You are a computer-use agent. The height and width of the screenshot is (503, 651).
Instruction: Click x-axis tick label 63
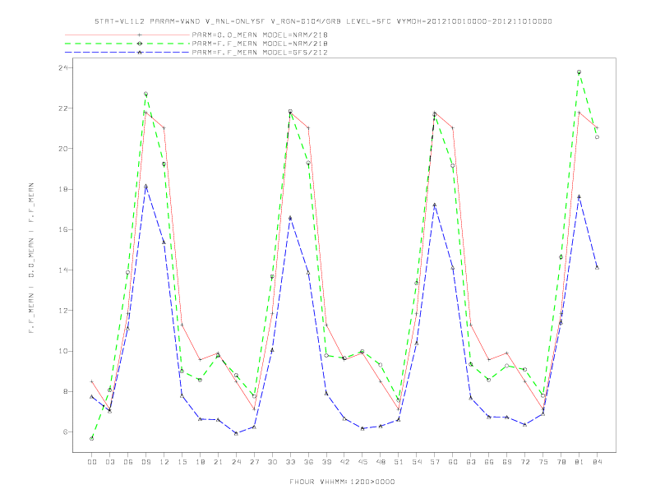point(471,462)
